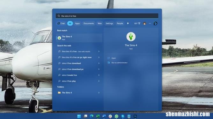The image size is (213, 119).
Task: Open Excel from the taskbar
Action: (x=98, y=116)
